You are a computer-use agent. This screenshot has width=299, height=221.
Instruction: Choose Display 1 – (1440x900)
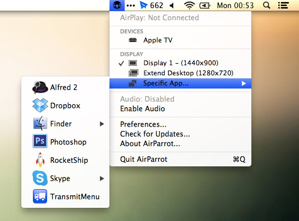click(x=180, y=63)
